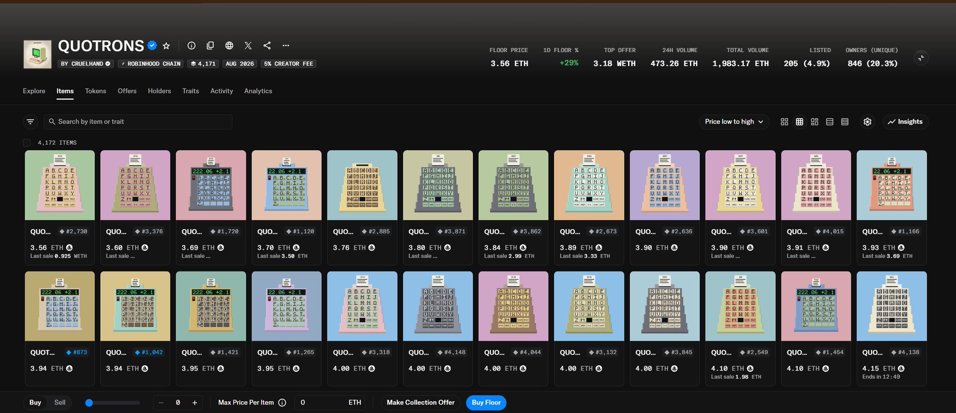956x413 pixels.
Task: Open the display settings gear icon
Action: pos(867,122)
